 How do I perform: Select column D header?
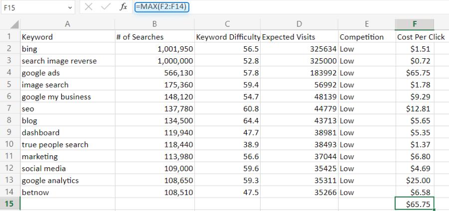click(299, 24)
